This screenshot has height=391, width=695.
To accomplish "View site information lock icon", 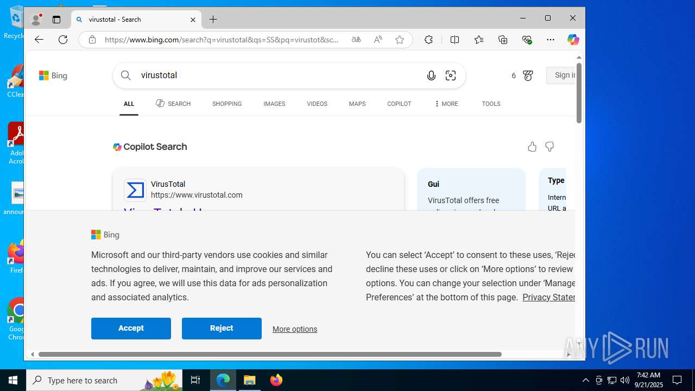I will pyautogui.click(x=92, y=40).
